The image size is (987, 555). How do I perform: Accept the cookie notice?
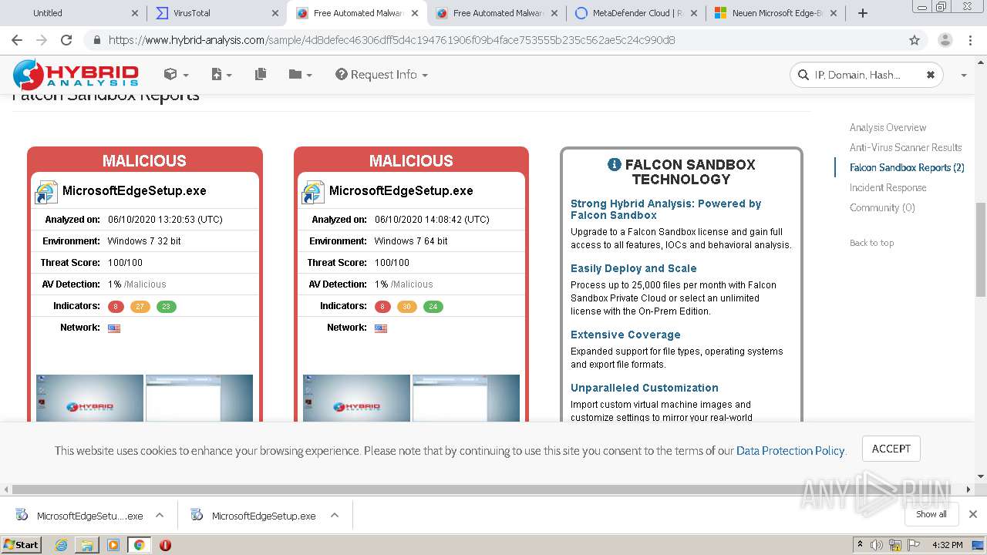coord(891,449)
